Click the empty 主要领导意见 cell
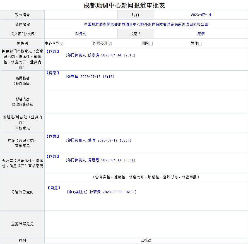The width and height of the screenshot is (248, 244). (146, 224)
